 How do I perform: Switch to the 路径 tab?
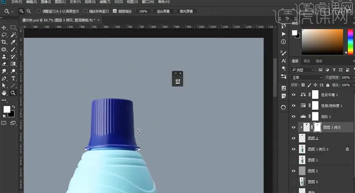(x=307, y=61)
